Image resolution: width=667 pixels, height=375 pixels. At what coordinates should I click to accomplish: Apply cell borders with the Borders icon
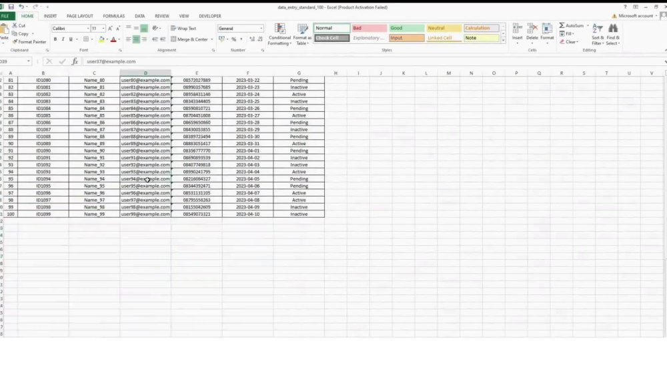[x=86, y=39]
